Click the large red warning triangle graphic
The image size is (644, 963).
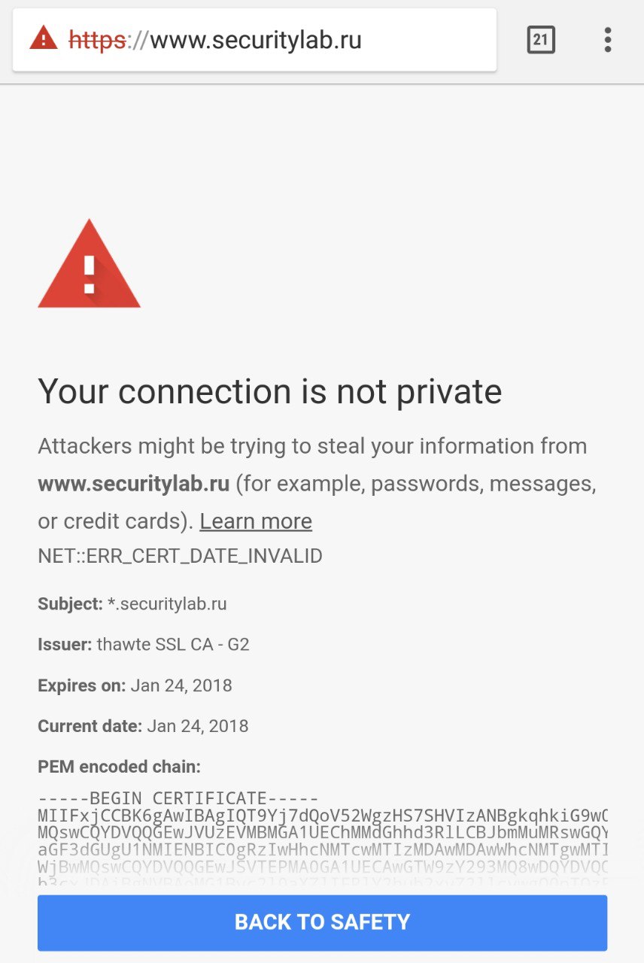click(89, 263)
